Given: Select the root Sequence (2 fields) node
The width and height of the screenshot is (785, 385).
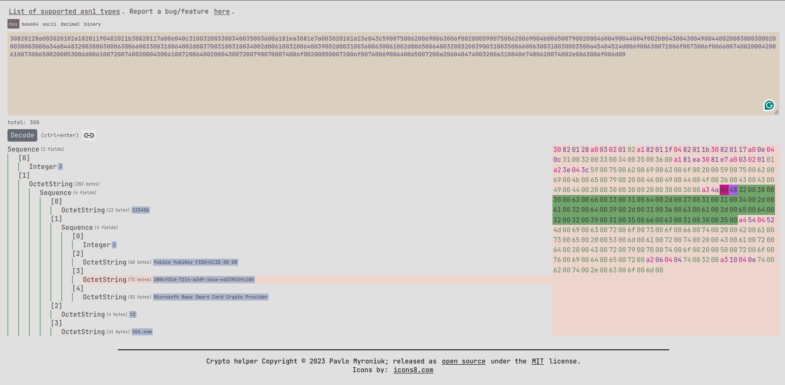Looking at the screenshot, I should click(x=23, y=149).
